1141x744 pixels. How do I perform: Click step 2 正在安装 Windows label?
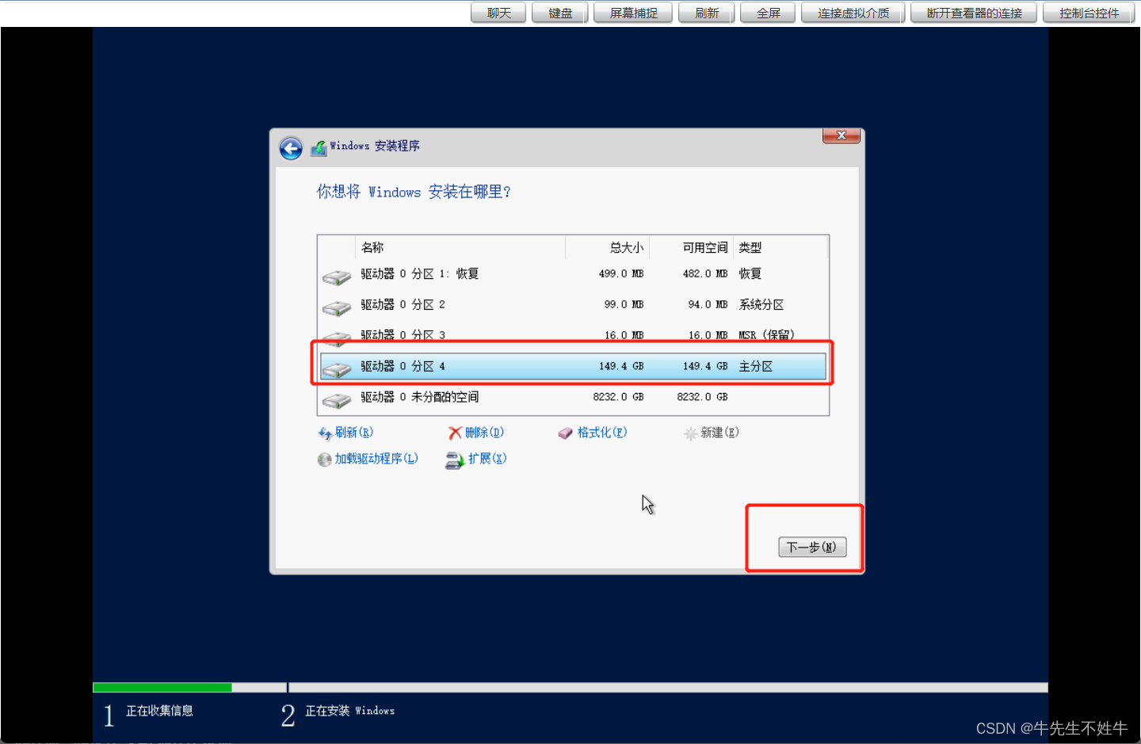[x=350, y=711]
